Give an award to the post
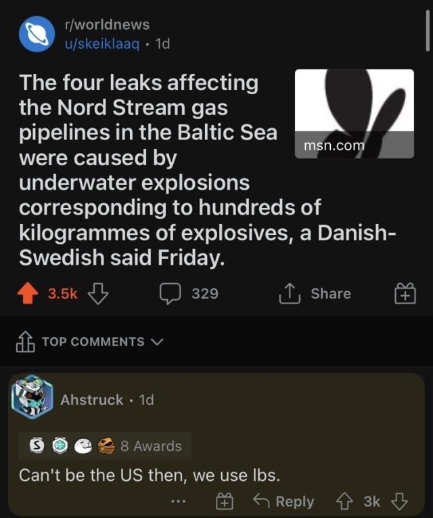Viewport: 433px width, 518px height. 405,294
